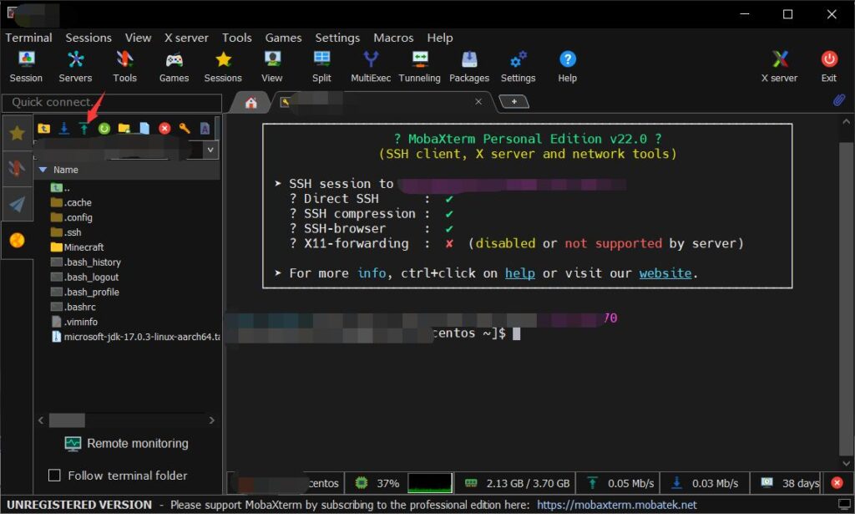Open the Macros menu
Viewport: 855px width, 514px height.
[x=393, y=38]
